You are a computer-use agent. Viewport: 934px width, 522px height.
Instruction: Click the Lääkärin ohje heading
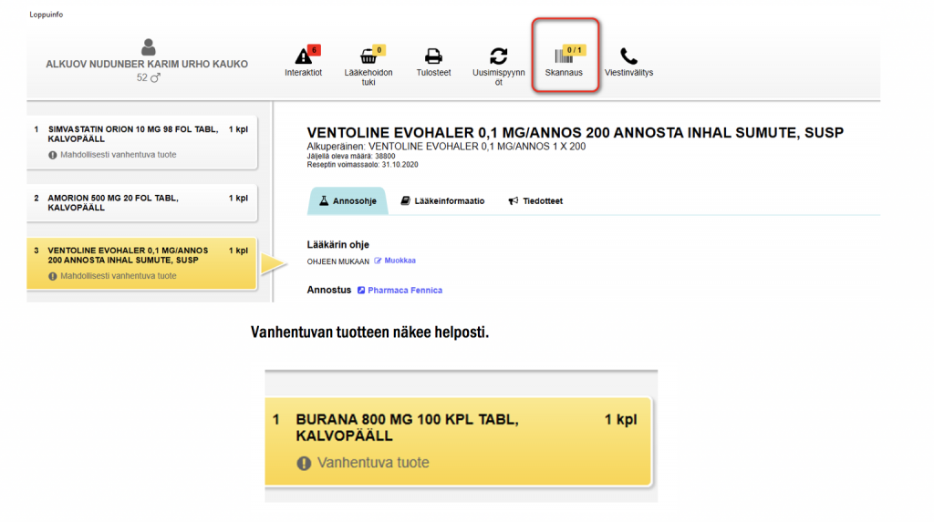pos(337,245)
